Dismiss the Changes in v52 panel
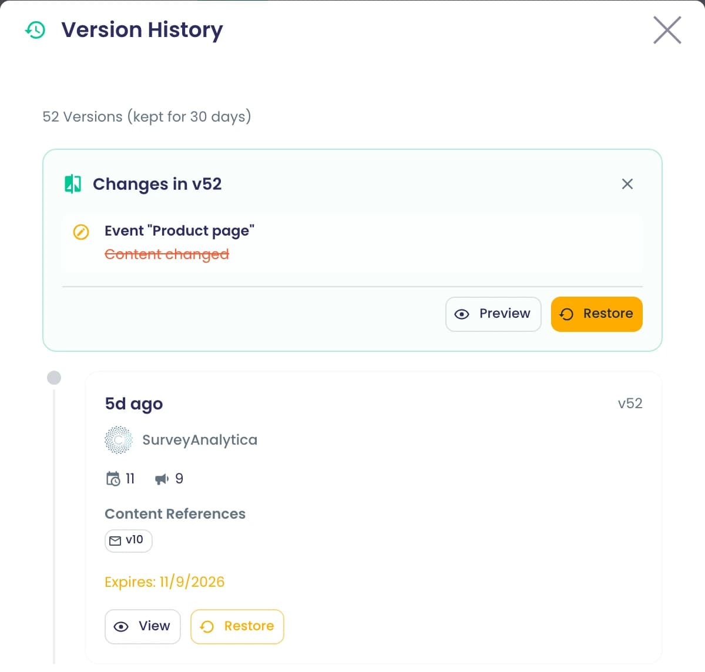The height and width of the screenshot is (672, 705). 627,184
